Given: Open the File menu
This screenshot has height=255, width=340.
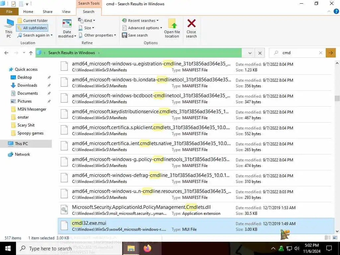Looking at the screenshot, I should coord(9,12).
